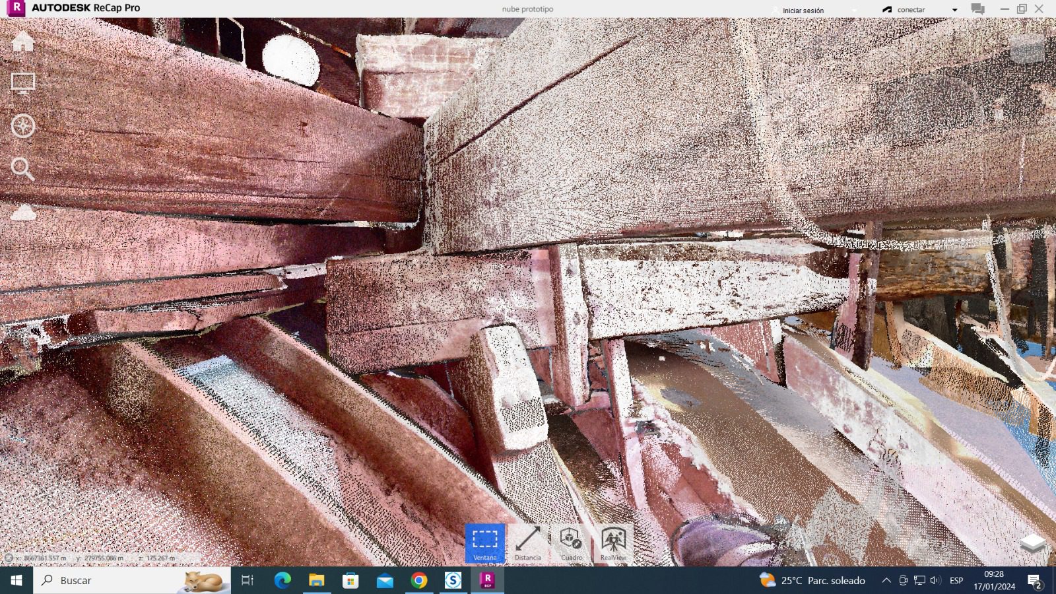Click the Display settings monitor icon
The height and width of the screenshot is (594, 1056).
(x=22, y=84)
